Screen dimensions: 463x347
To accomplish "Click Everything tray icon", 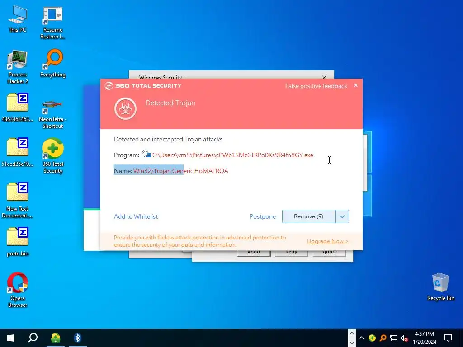I will [383, 338].
